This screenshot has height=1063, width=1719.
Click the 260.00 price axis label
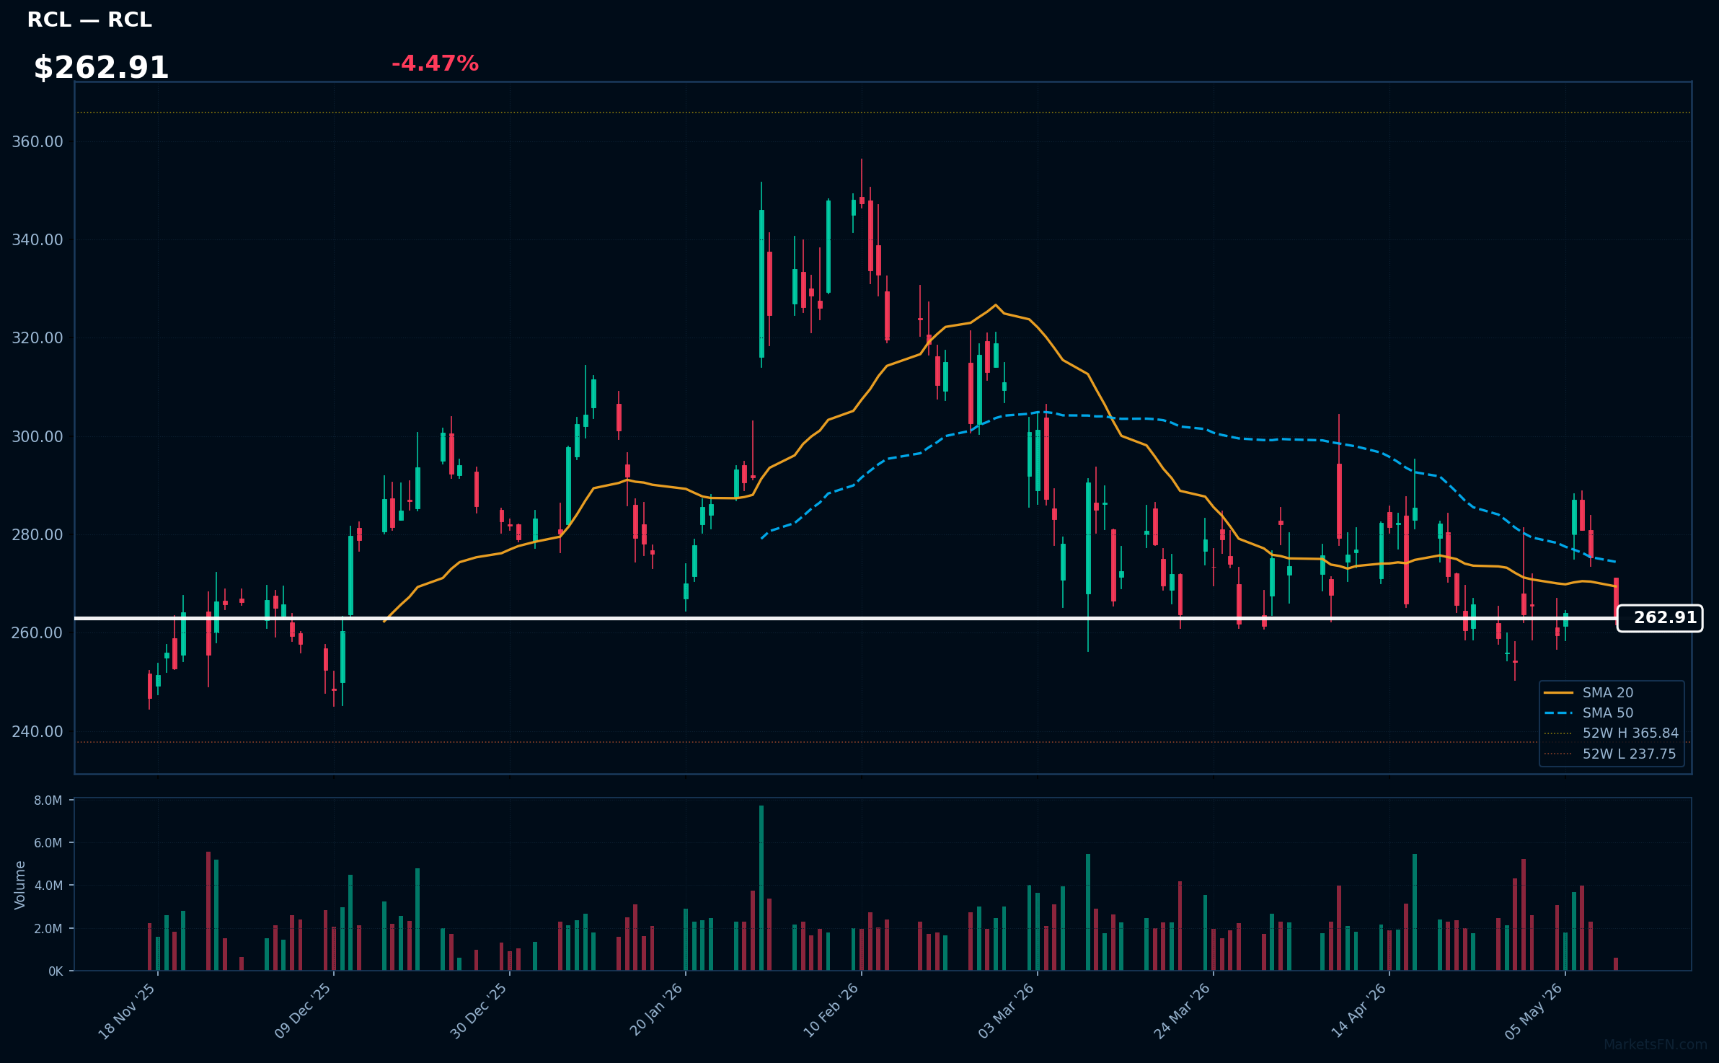point(37,632)
